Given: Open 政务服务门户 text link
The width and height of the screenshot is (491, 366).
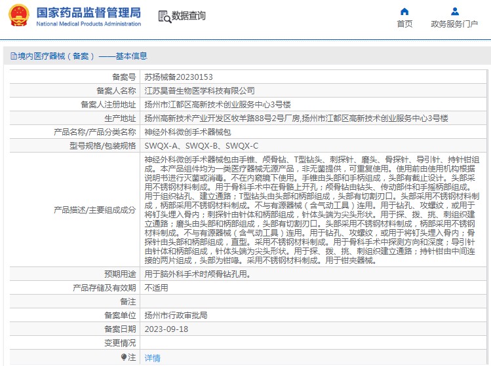Looking at the screenshot, I should pos(454,24).
